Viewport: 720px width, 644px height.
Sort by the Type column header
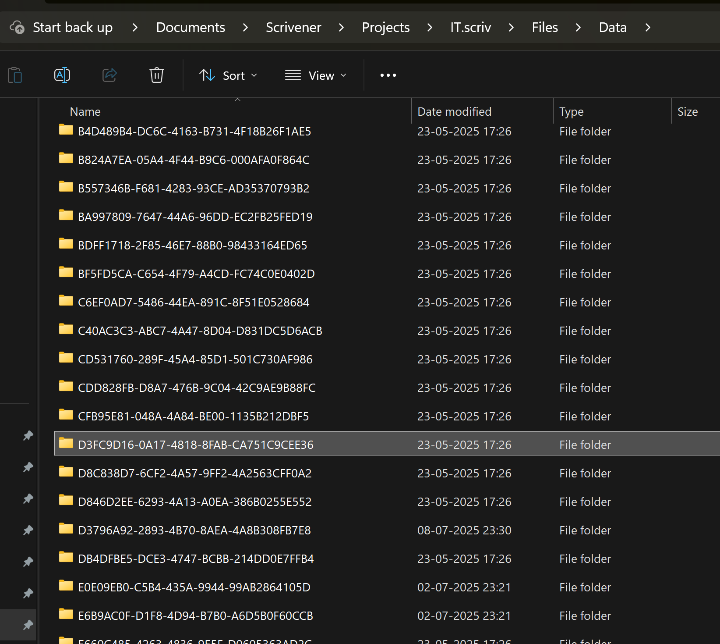point(571,112)
